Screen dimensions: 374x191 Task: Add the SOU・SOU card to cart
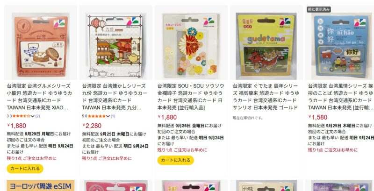point(176,160)
